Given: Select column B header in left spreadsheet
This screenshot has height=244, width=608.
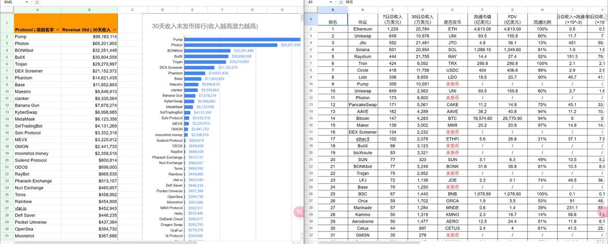Looking at the screenshot, I should pos(89,9).
